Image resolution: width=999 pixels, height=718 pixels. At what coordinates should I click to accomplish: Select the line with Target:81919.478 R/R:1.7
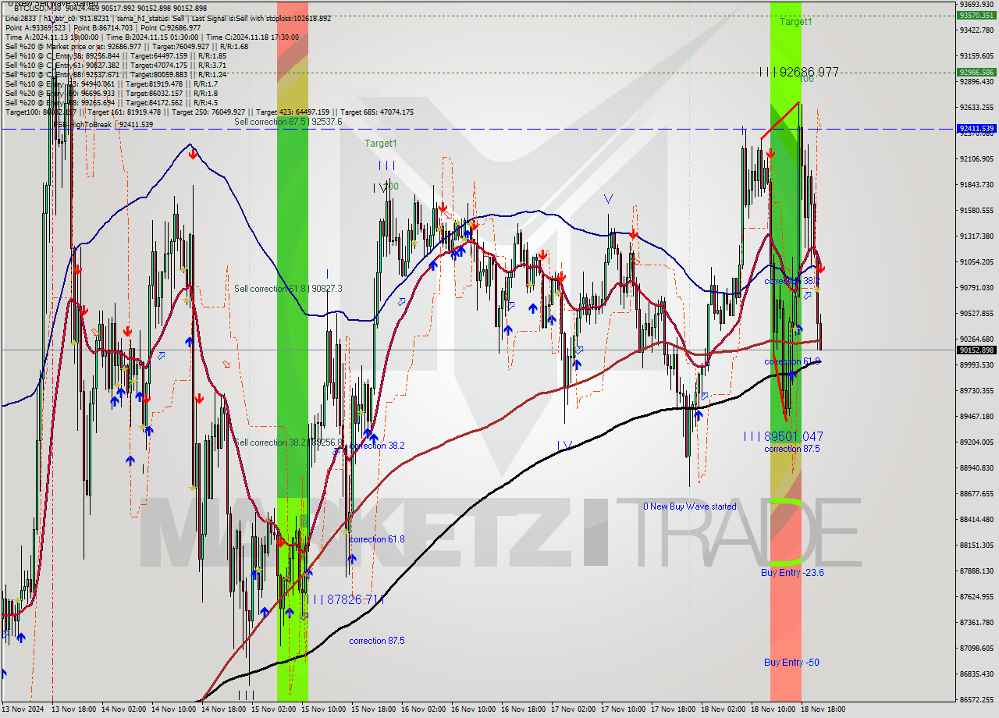[x=112, y=84]
